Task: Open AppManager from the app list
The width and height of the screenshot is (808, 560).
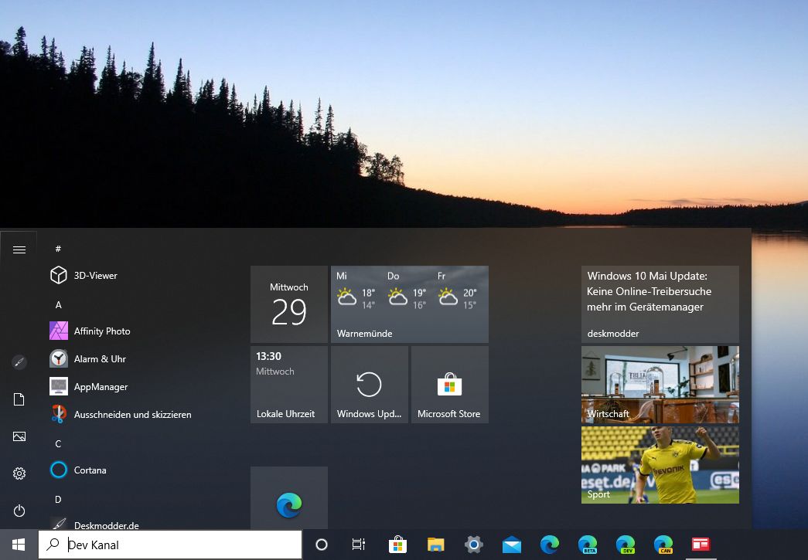Action: click(x=89, y=386)
